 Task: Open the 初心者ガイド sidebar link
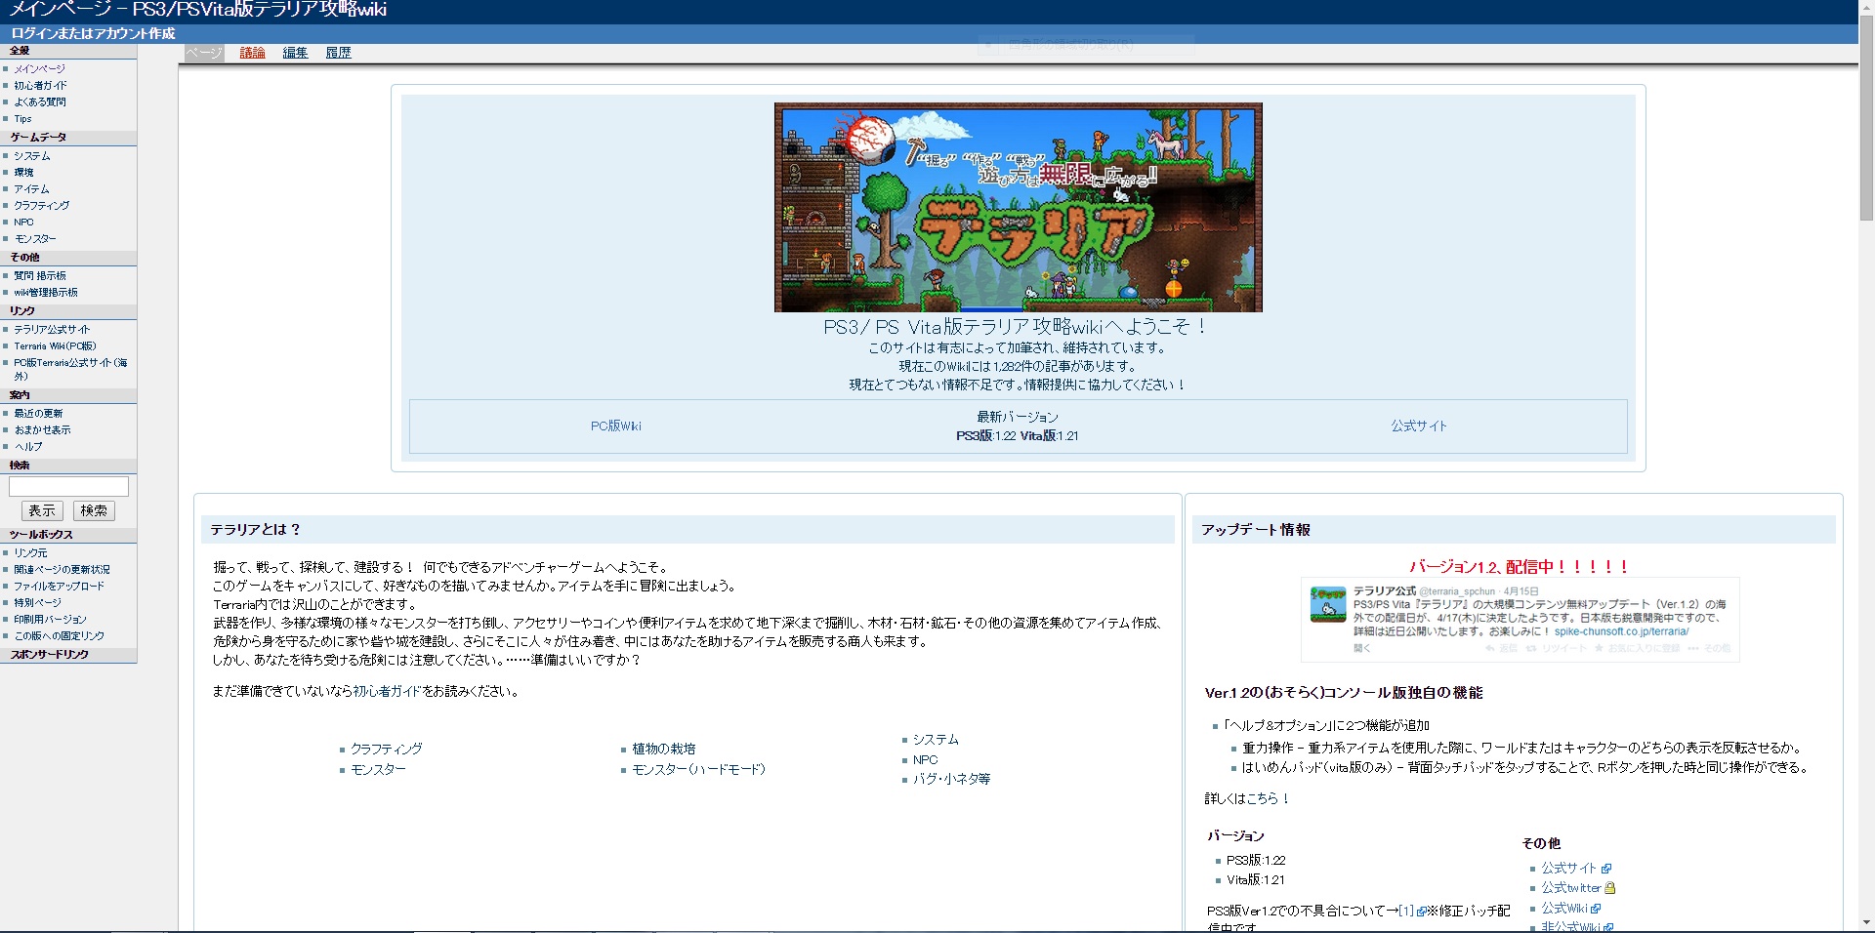point(40,85)
